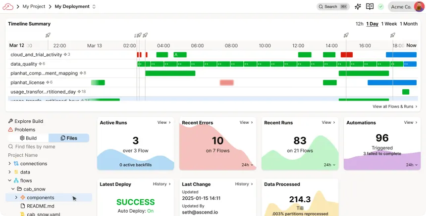
Task: Select the 1 Week timeline range
Action: 389,24
